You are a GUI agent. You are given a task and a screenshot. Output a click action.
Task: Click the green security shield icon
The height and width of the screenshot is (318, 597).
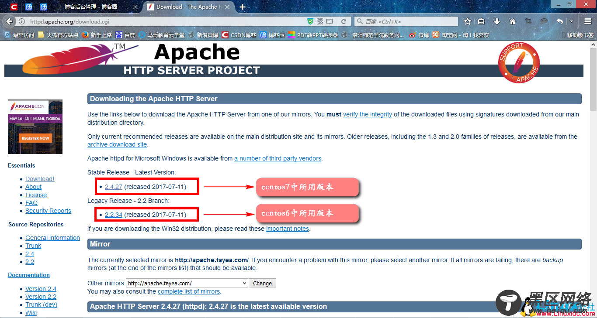(x=310, y=21)
